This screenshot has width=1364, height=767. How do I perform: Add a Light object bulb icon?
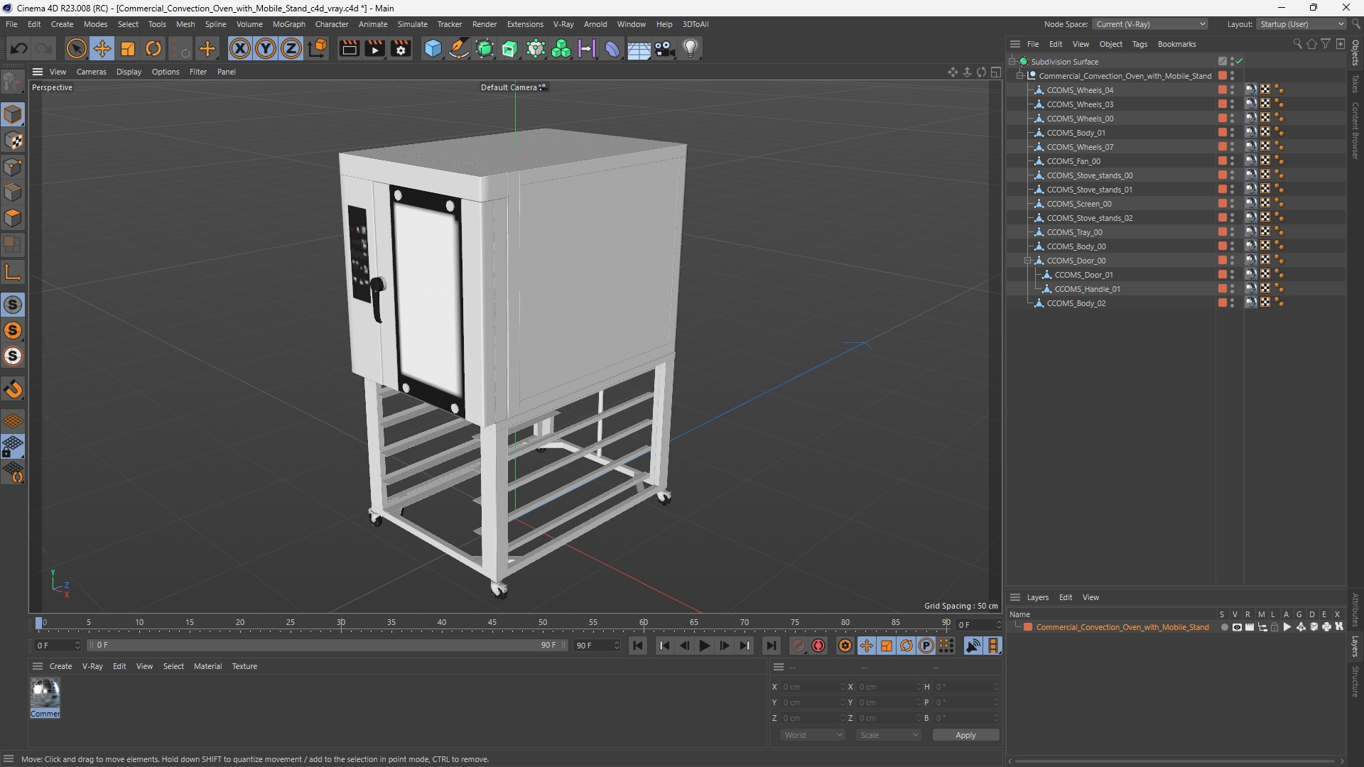(691, 48)
